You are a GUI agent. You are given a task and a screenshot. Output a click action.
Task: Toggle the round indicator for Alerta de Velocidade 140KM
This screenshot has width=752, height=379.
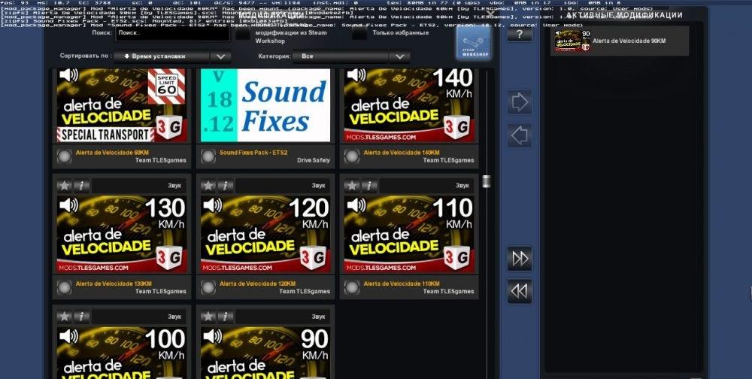(x=352, y=156)
